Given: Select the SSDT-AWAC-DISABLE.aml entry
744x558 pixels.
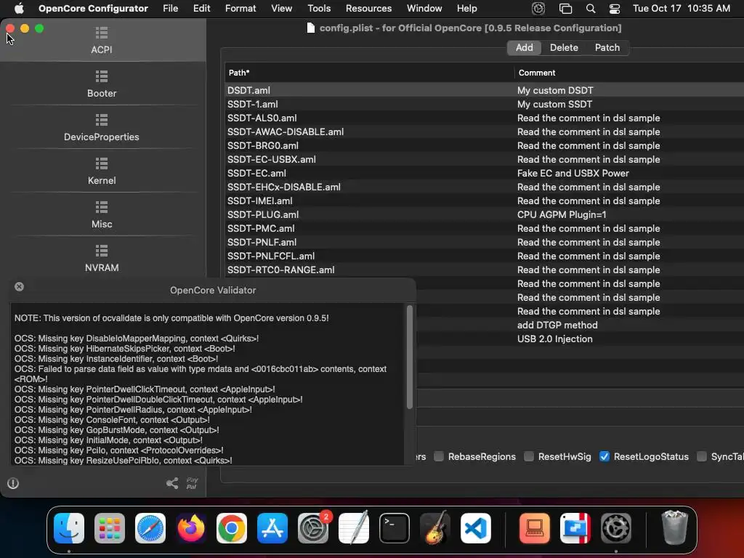Looking at the screenshot, I should pyautogui.click(x=485, y=132).
